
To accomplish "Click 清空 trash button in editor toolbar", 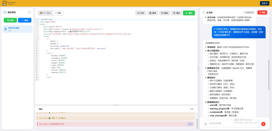I will 176,13.
